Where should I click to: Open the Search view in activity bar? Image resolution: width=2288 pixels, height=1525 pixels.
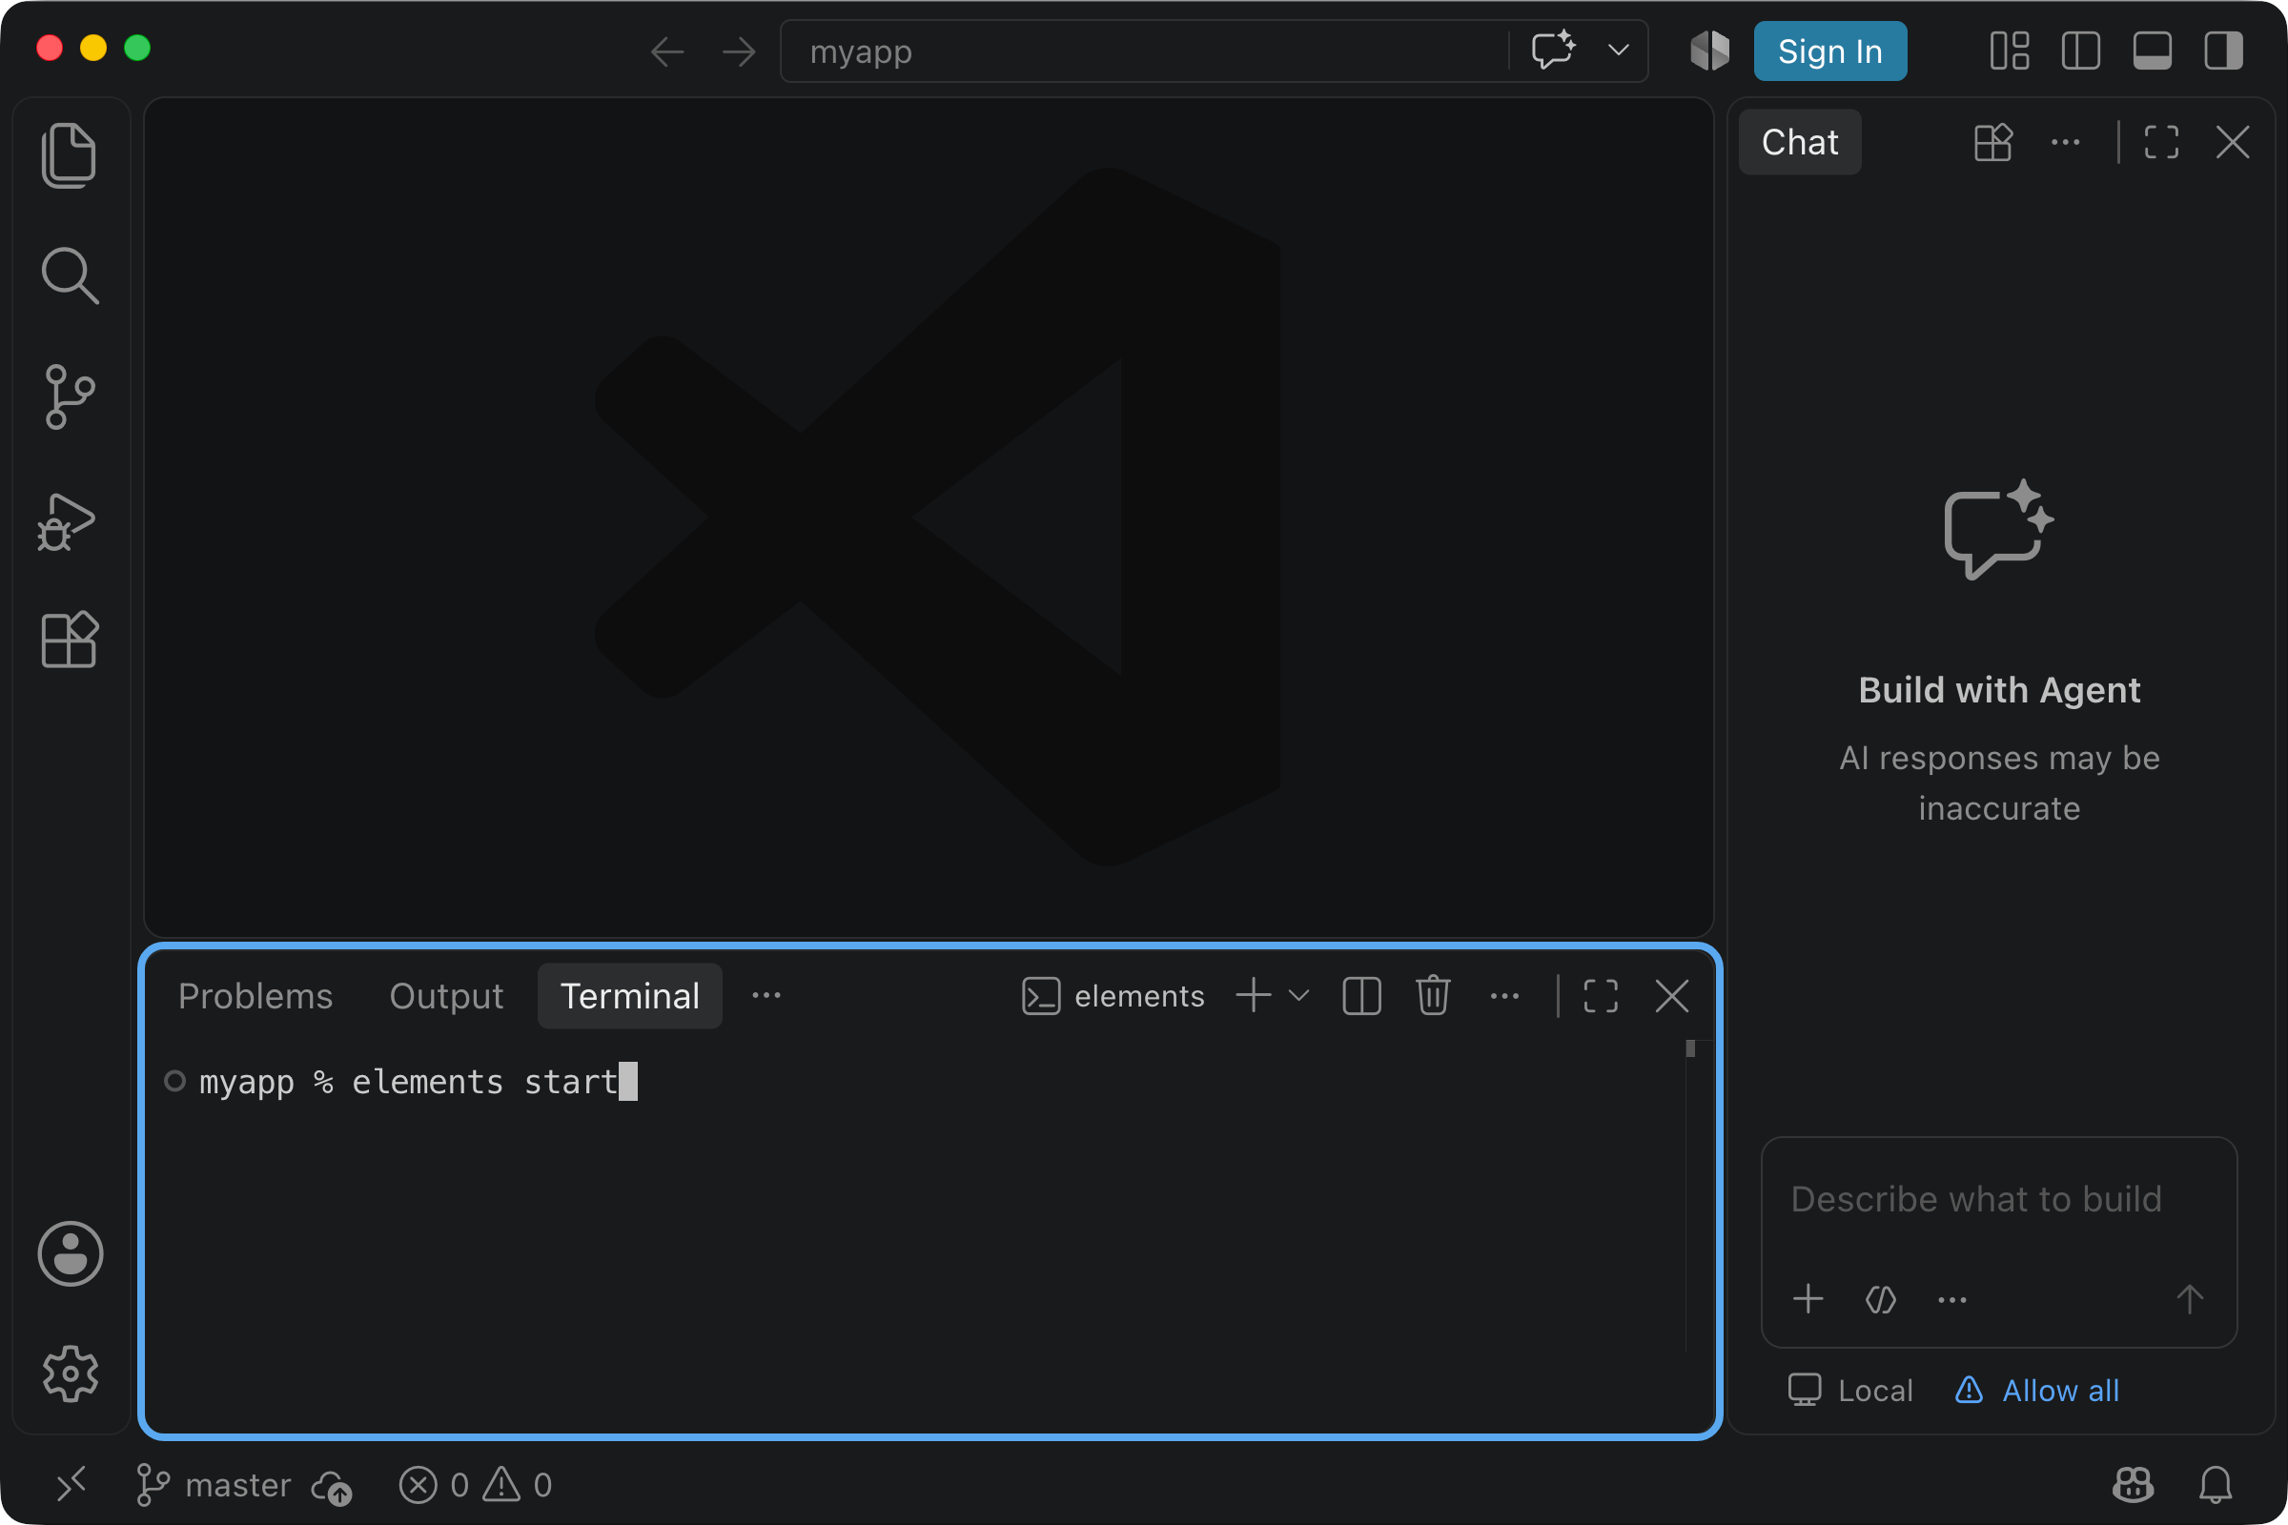[x=69, y=275]
